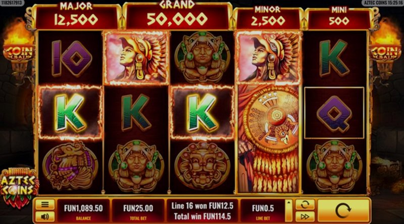Screen dimensions: 404x224
Task: Mute the game sound speaker icon
Action: pos(45,216)
